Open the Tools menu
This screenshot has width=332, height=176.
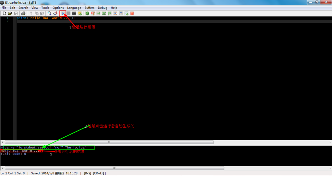(x=45, y=8)
